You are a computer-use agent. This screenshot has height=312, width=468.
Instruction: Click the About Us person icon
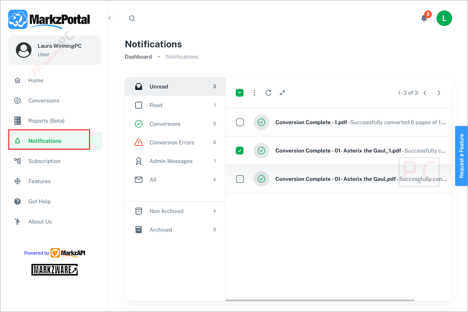[17, 222]
